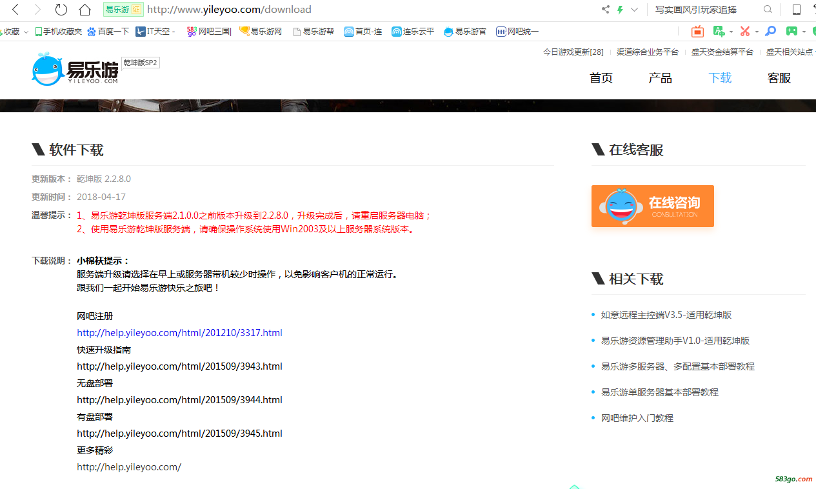Open the mobile phone view icon

797,10
